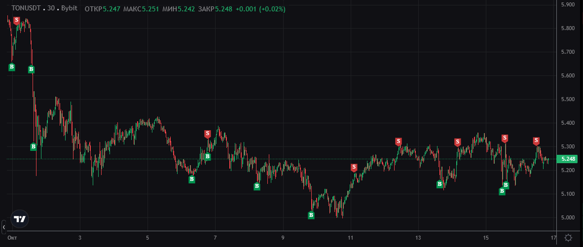Click the date 13 on time axis
583x247 pixels.
tap(418, 238)
